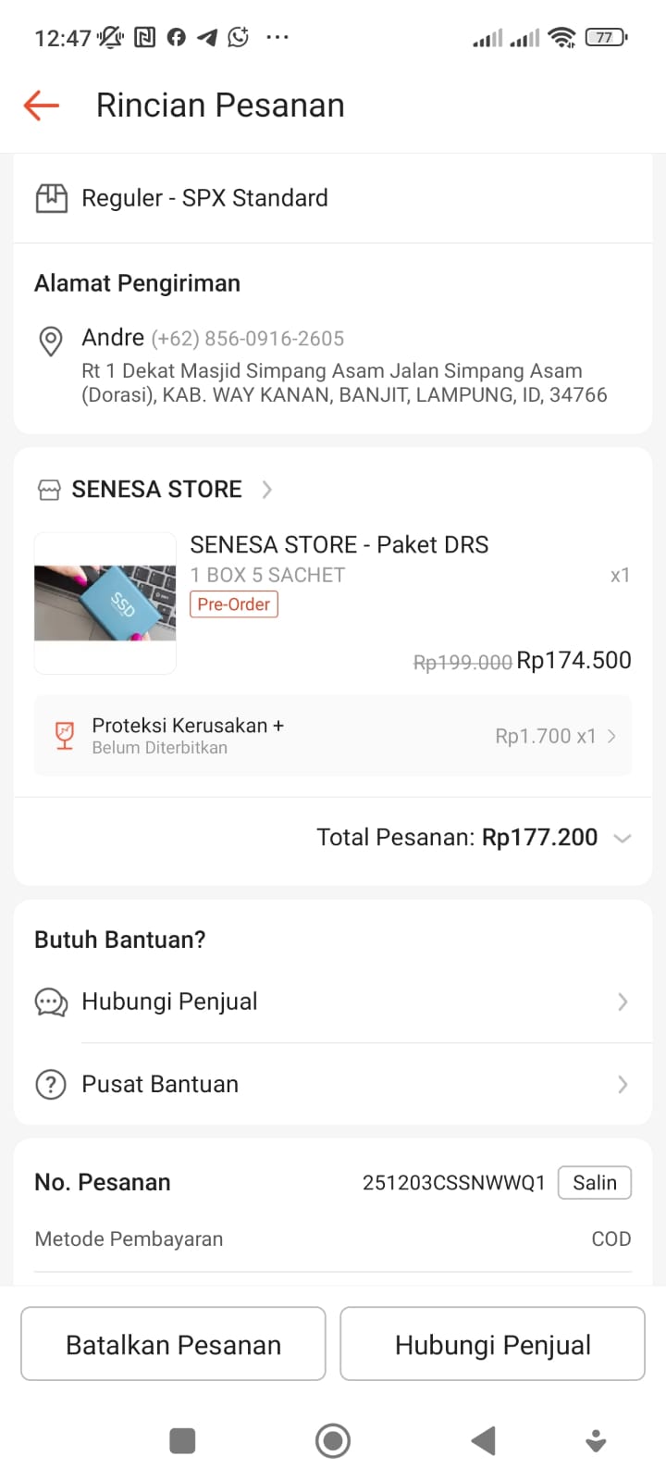This screenshot has height=1481, width=666.
Task: Open the SSD product thumbnail
Action: click(105, 603)
